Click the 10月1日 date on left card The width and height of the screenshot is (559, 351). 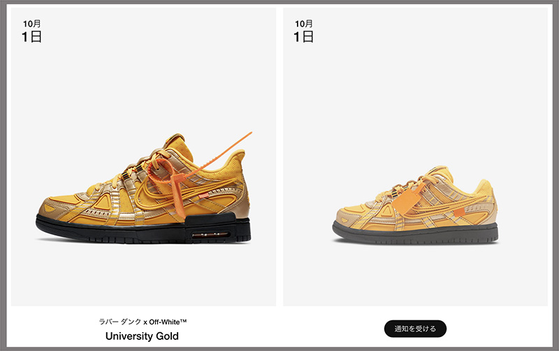(x=31, y=31)
